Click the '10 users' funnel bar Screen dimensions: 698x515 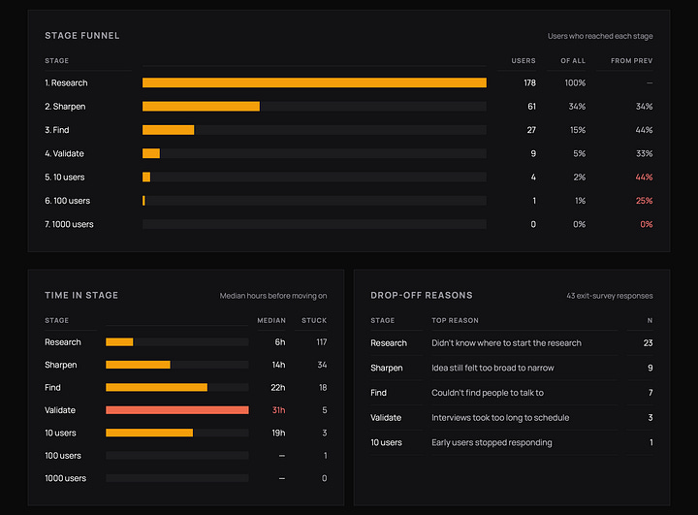coord(146,177)
